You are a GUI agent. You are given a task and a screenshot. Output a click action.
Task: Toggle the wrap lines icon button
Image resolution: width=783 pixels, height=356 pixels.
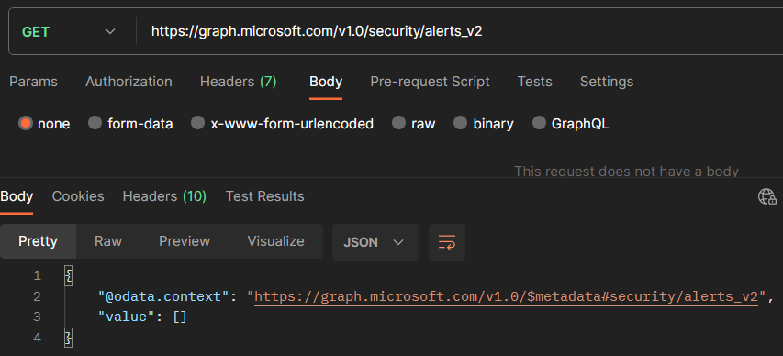pyautogui.click(x=447, y=242)
